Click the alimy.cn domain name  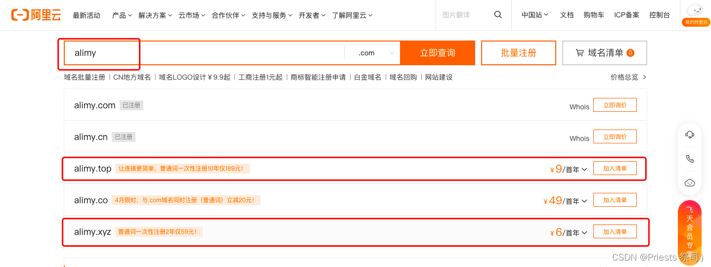coord(91,137)
